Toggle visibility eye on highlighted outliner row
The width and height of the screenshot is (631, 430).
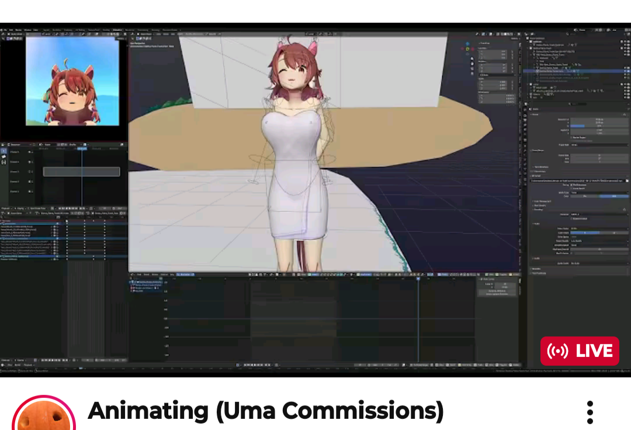625,71
